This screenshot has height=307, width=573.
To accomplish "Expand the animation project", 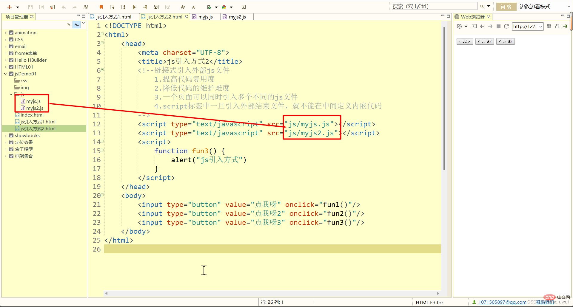I will [5, 33].
